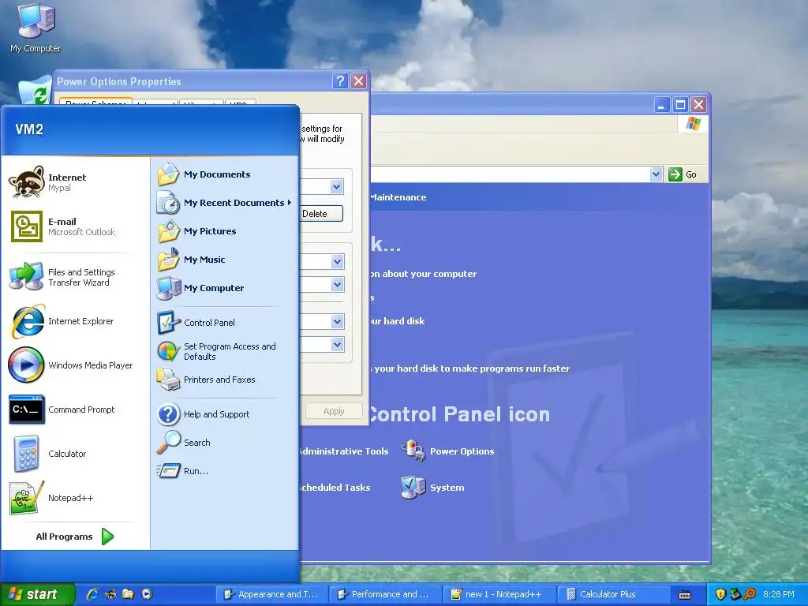Expand All Programs list
Screen dimensions: 808x606
[x=75, y=537]
